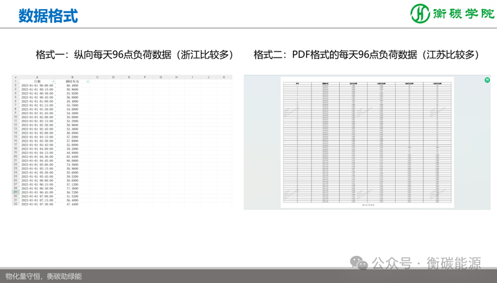The height and width of the screenshot is (283, 497).
Task: Click cell 2023-01-01 03:00:00
Action: coord(37,133)
